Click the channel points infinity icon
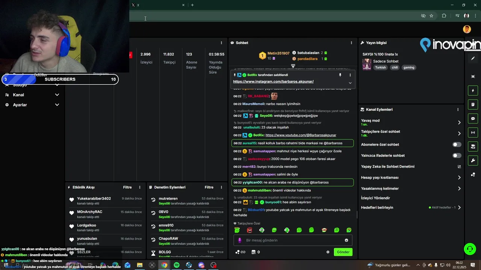Image resolution: width=481 pixels, height=270 pixels. [240, 252]
